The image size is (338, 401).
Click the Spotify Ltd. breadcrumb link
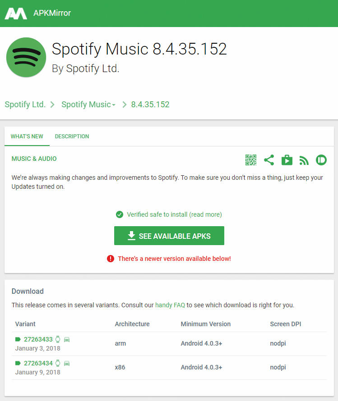25,105
